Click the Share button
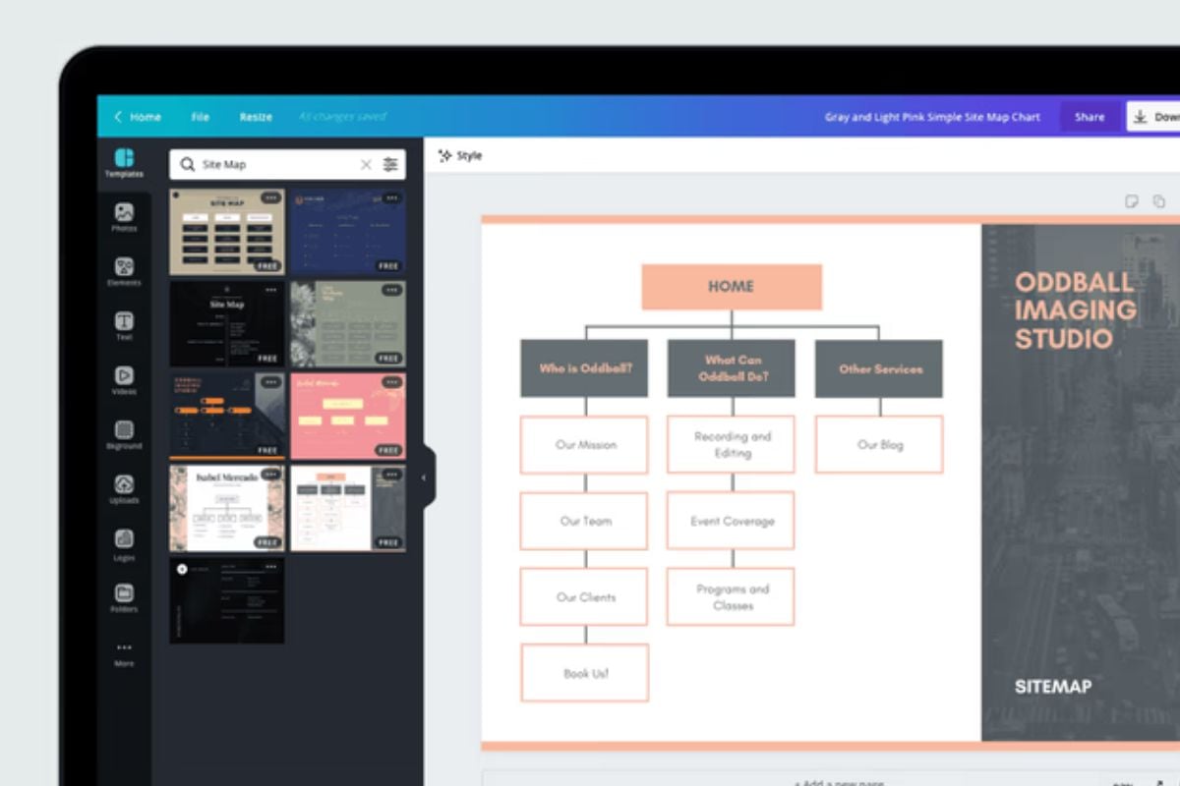 (x=1089, y=117)
